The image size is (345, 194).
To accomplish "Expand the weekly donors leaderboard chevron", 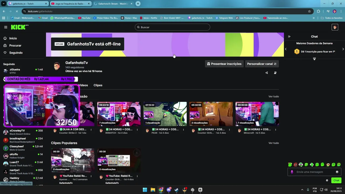I will click(314, 59).
